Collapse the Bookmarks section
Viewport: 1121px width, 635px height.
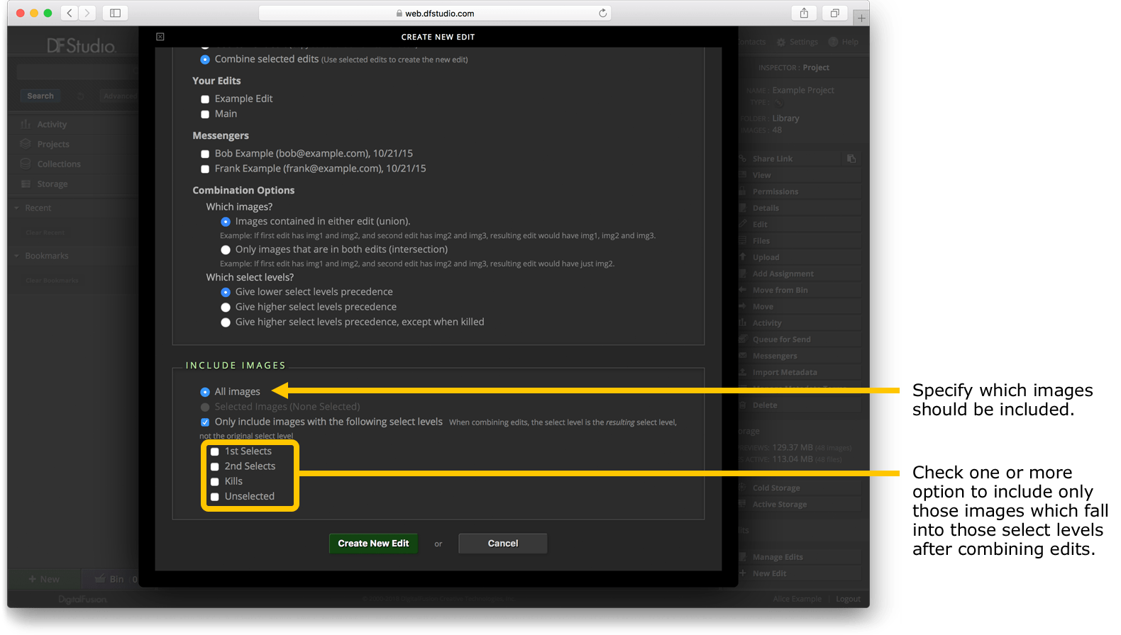[16, 256]
